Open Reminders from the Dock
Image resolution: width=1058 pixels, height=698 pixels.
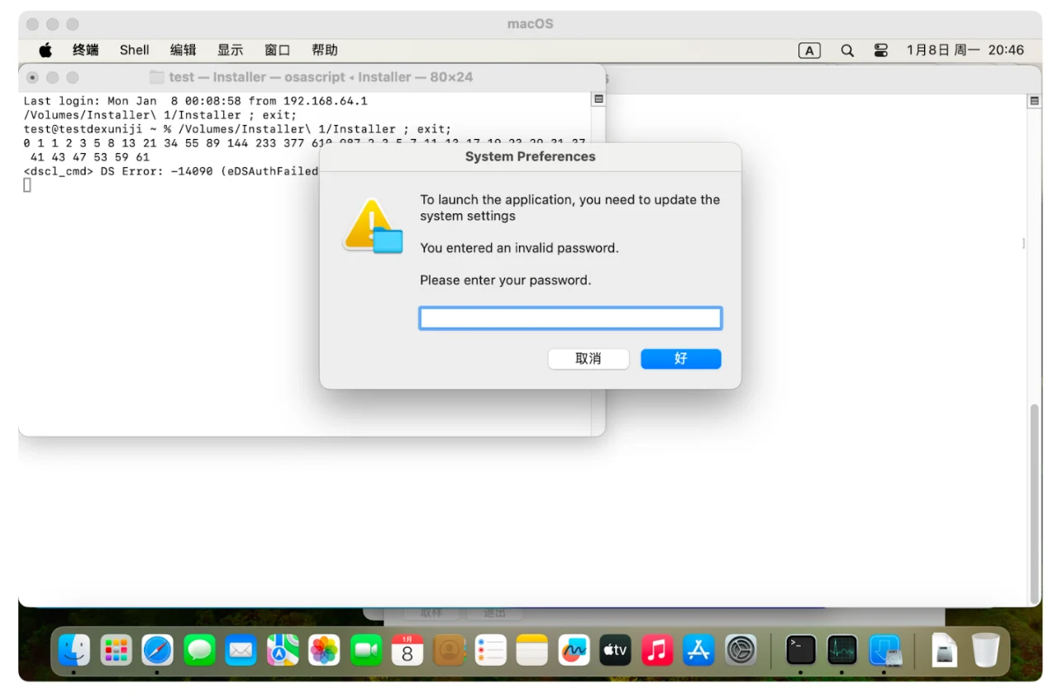pos(491,650)
